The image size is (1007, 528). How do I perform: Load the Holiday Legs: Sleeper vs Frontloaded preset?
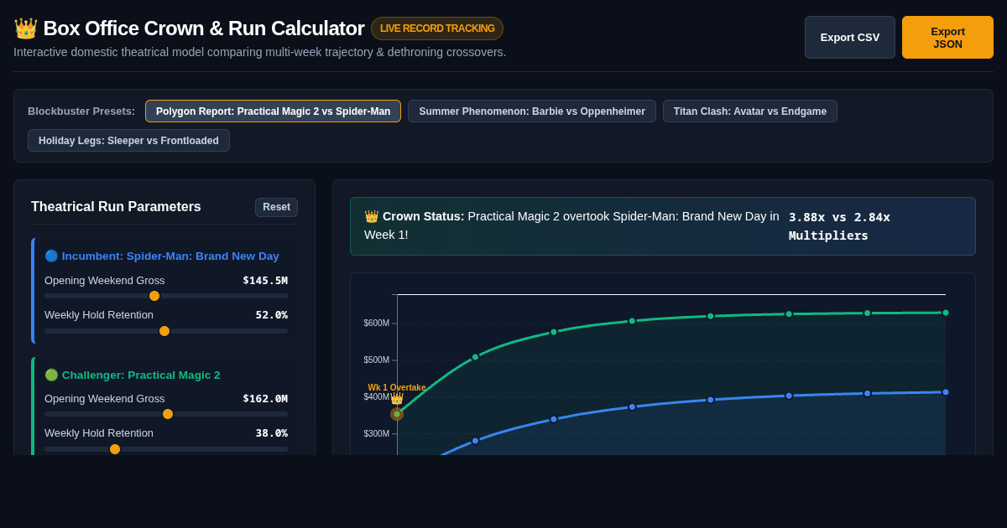click(128, 141)
